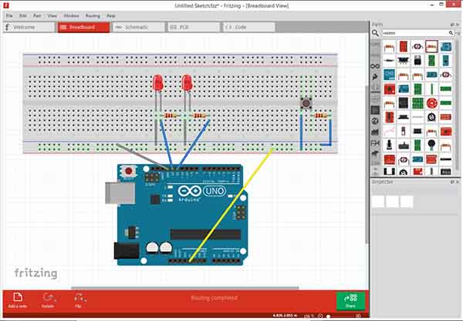
Task: Open the Part menu
Action: tap(37, 15)
